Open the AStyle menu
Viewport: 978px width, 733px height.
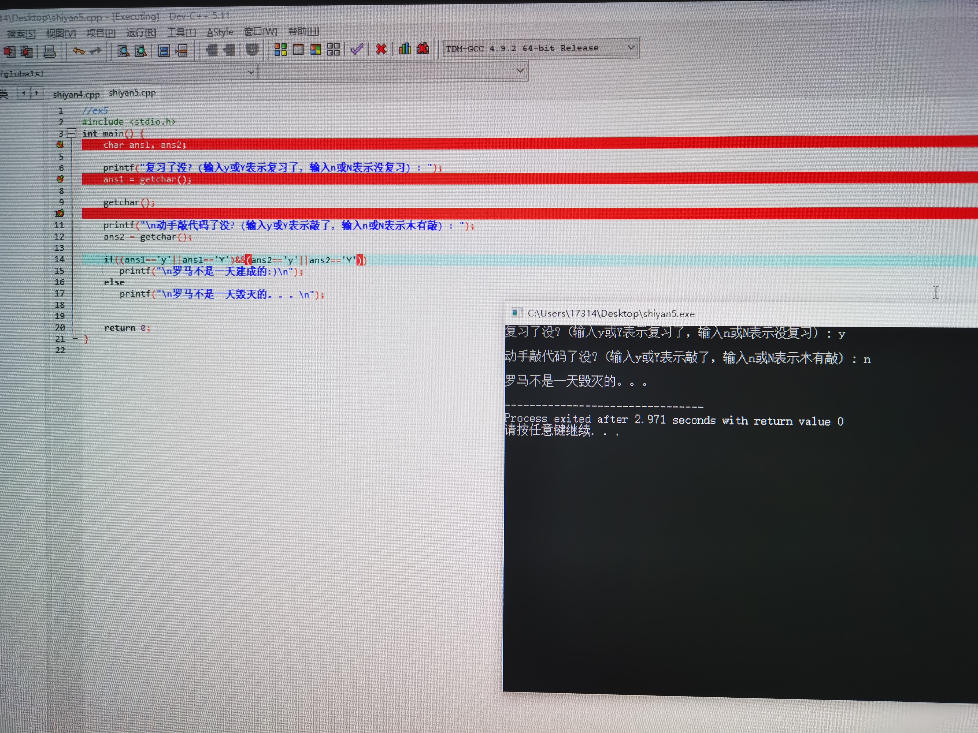[220, 32]
